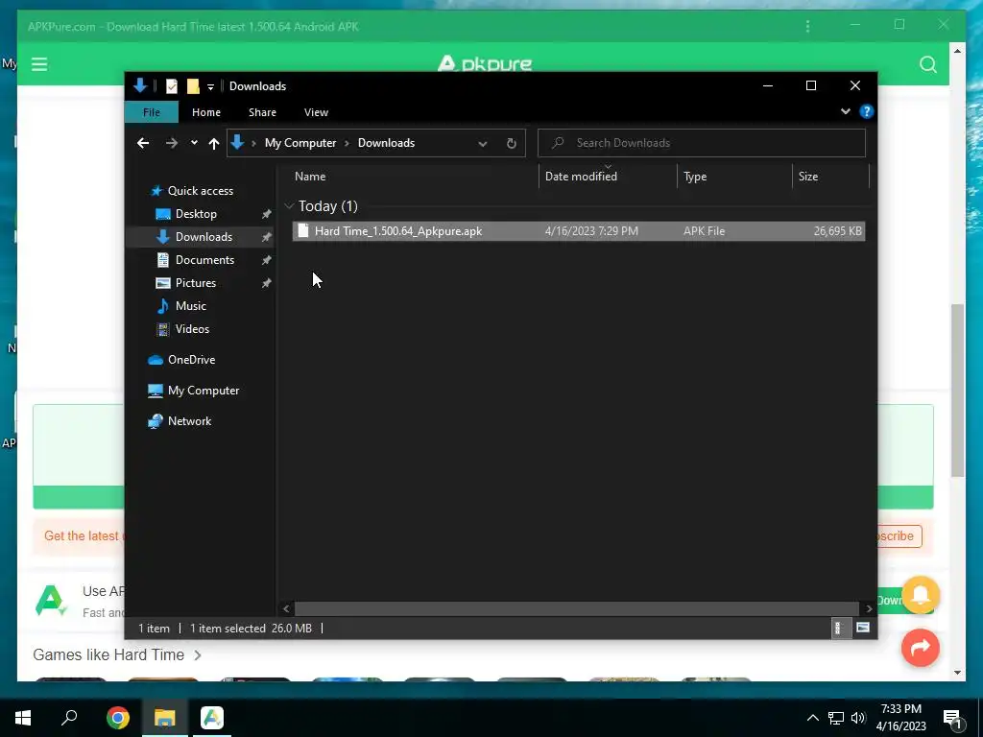Collapse the Today (1) group

[x=289, y=206]
